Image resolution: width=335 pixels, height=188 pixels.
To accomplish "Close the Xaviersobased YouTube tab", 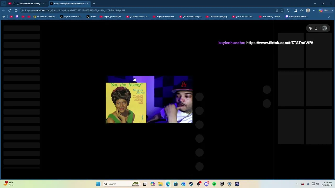I will point(46,3).
